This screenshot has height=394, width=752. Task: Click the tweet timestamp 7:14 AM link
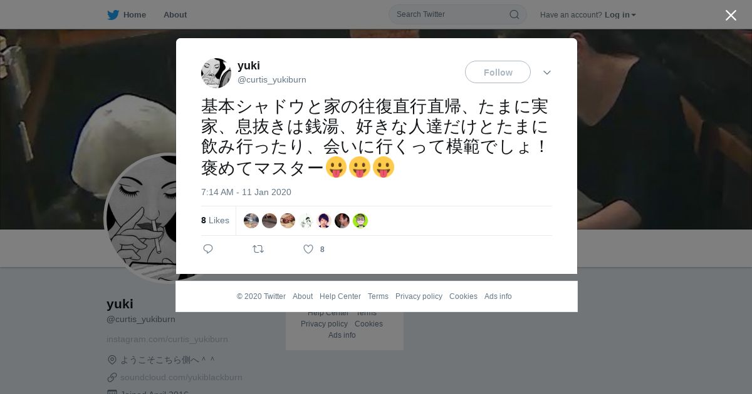pos(246,192)
